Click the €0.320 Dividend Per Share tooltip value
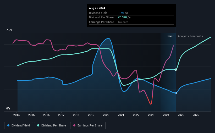Screen dimensions: 215x133 (x=123, y=18)
